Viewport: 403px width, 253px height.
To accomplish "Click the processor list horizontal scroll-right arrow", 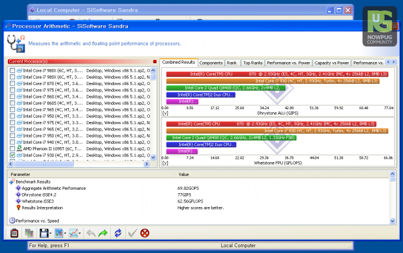I will (x=146, y=164).
